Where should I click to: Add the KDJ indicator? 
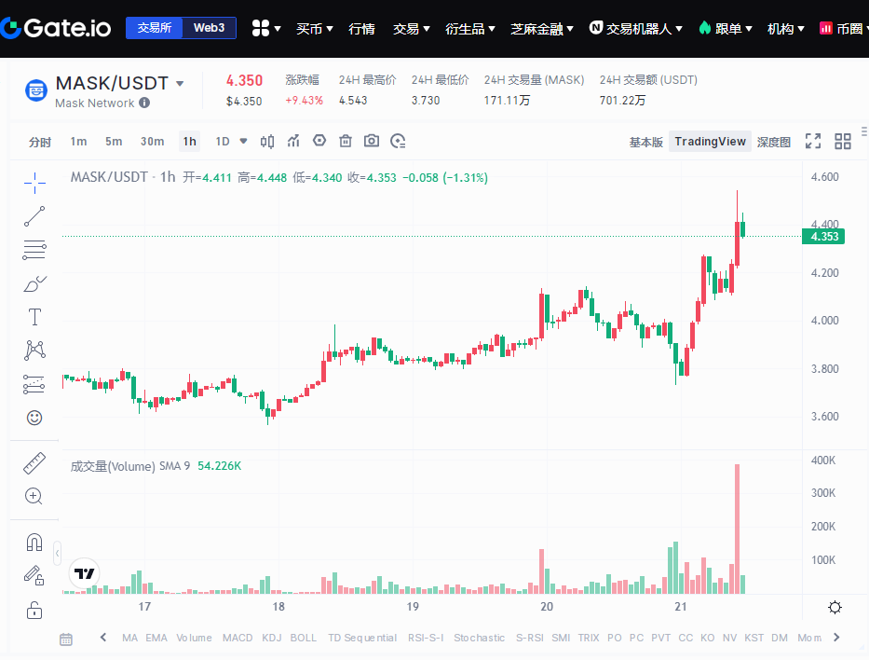[x=272, y=638]
